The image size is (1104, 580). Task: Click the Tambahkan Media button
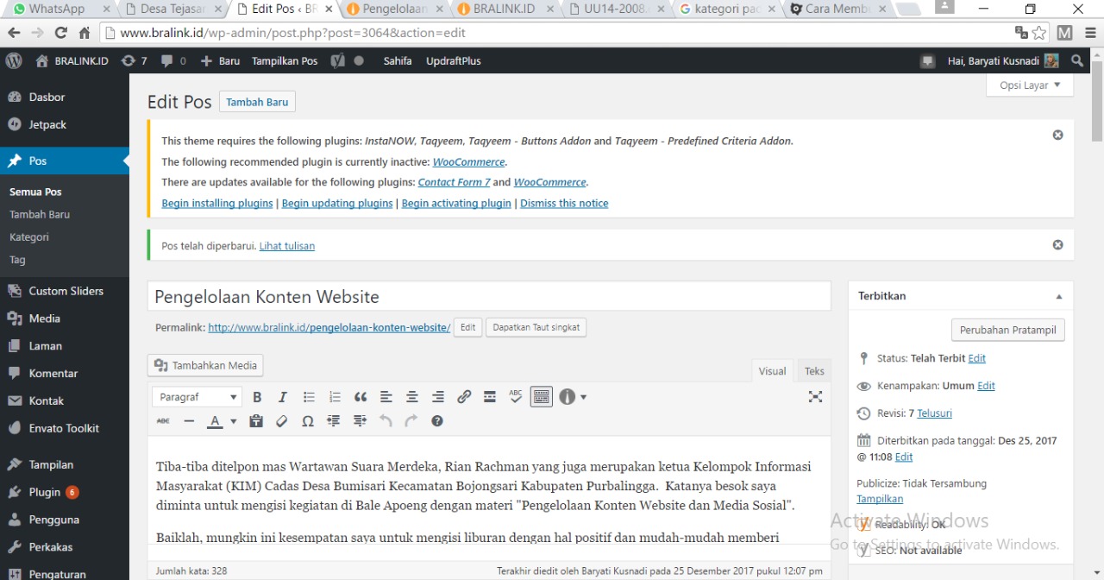(x=205, y=365)
